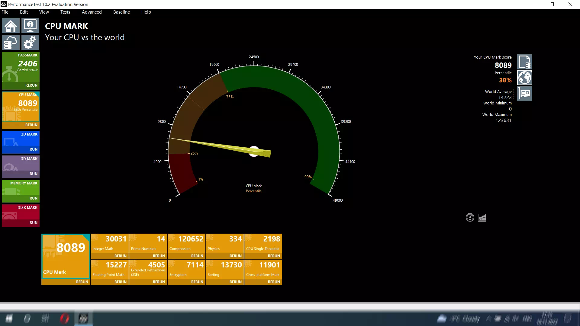This screenshot has width=580, height=326.
Task: Open the settings gears icon
Action: 30,43
